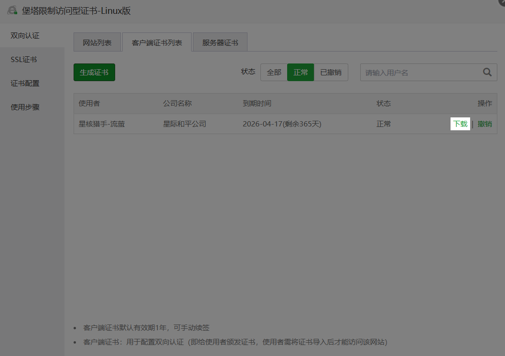Download the 星核猎手-流萤 certificate
The image size is (505, 356).
[460, 124]
